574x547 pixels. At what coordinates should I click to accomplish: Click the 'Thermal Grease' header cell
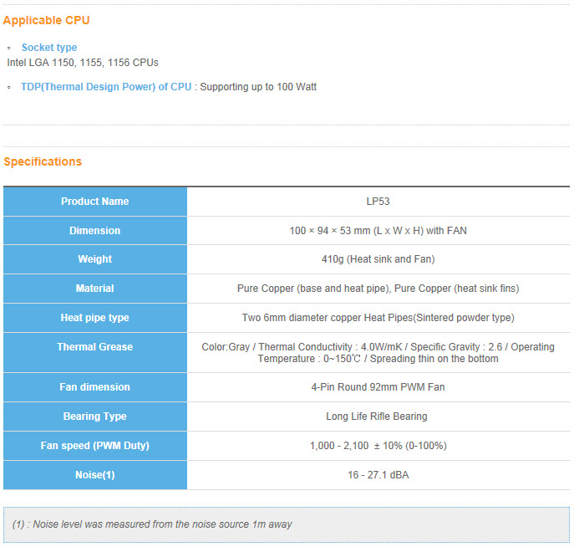(x=94, y=352)
